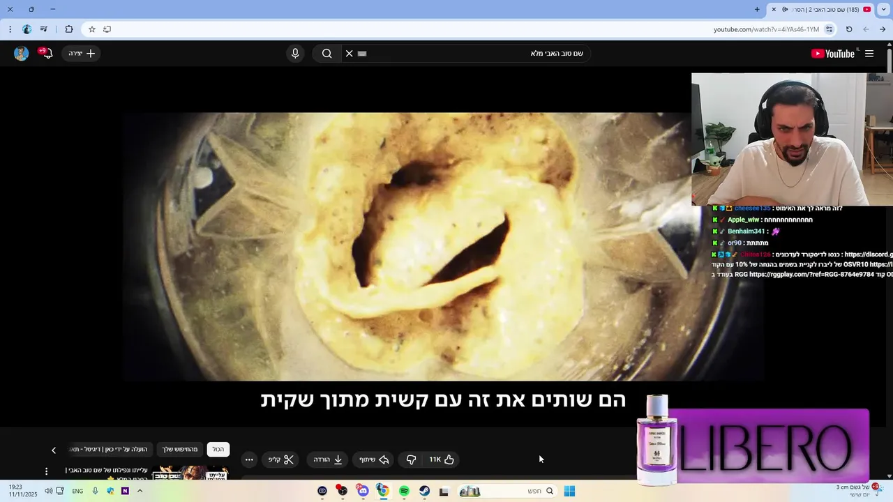
Task: Click the share/install icon next to star
Action: tap(107, 29)
